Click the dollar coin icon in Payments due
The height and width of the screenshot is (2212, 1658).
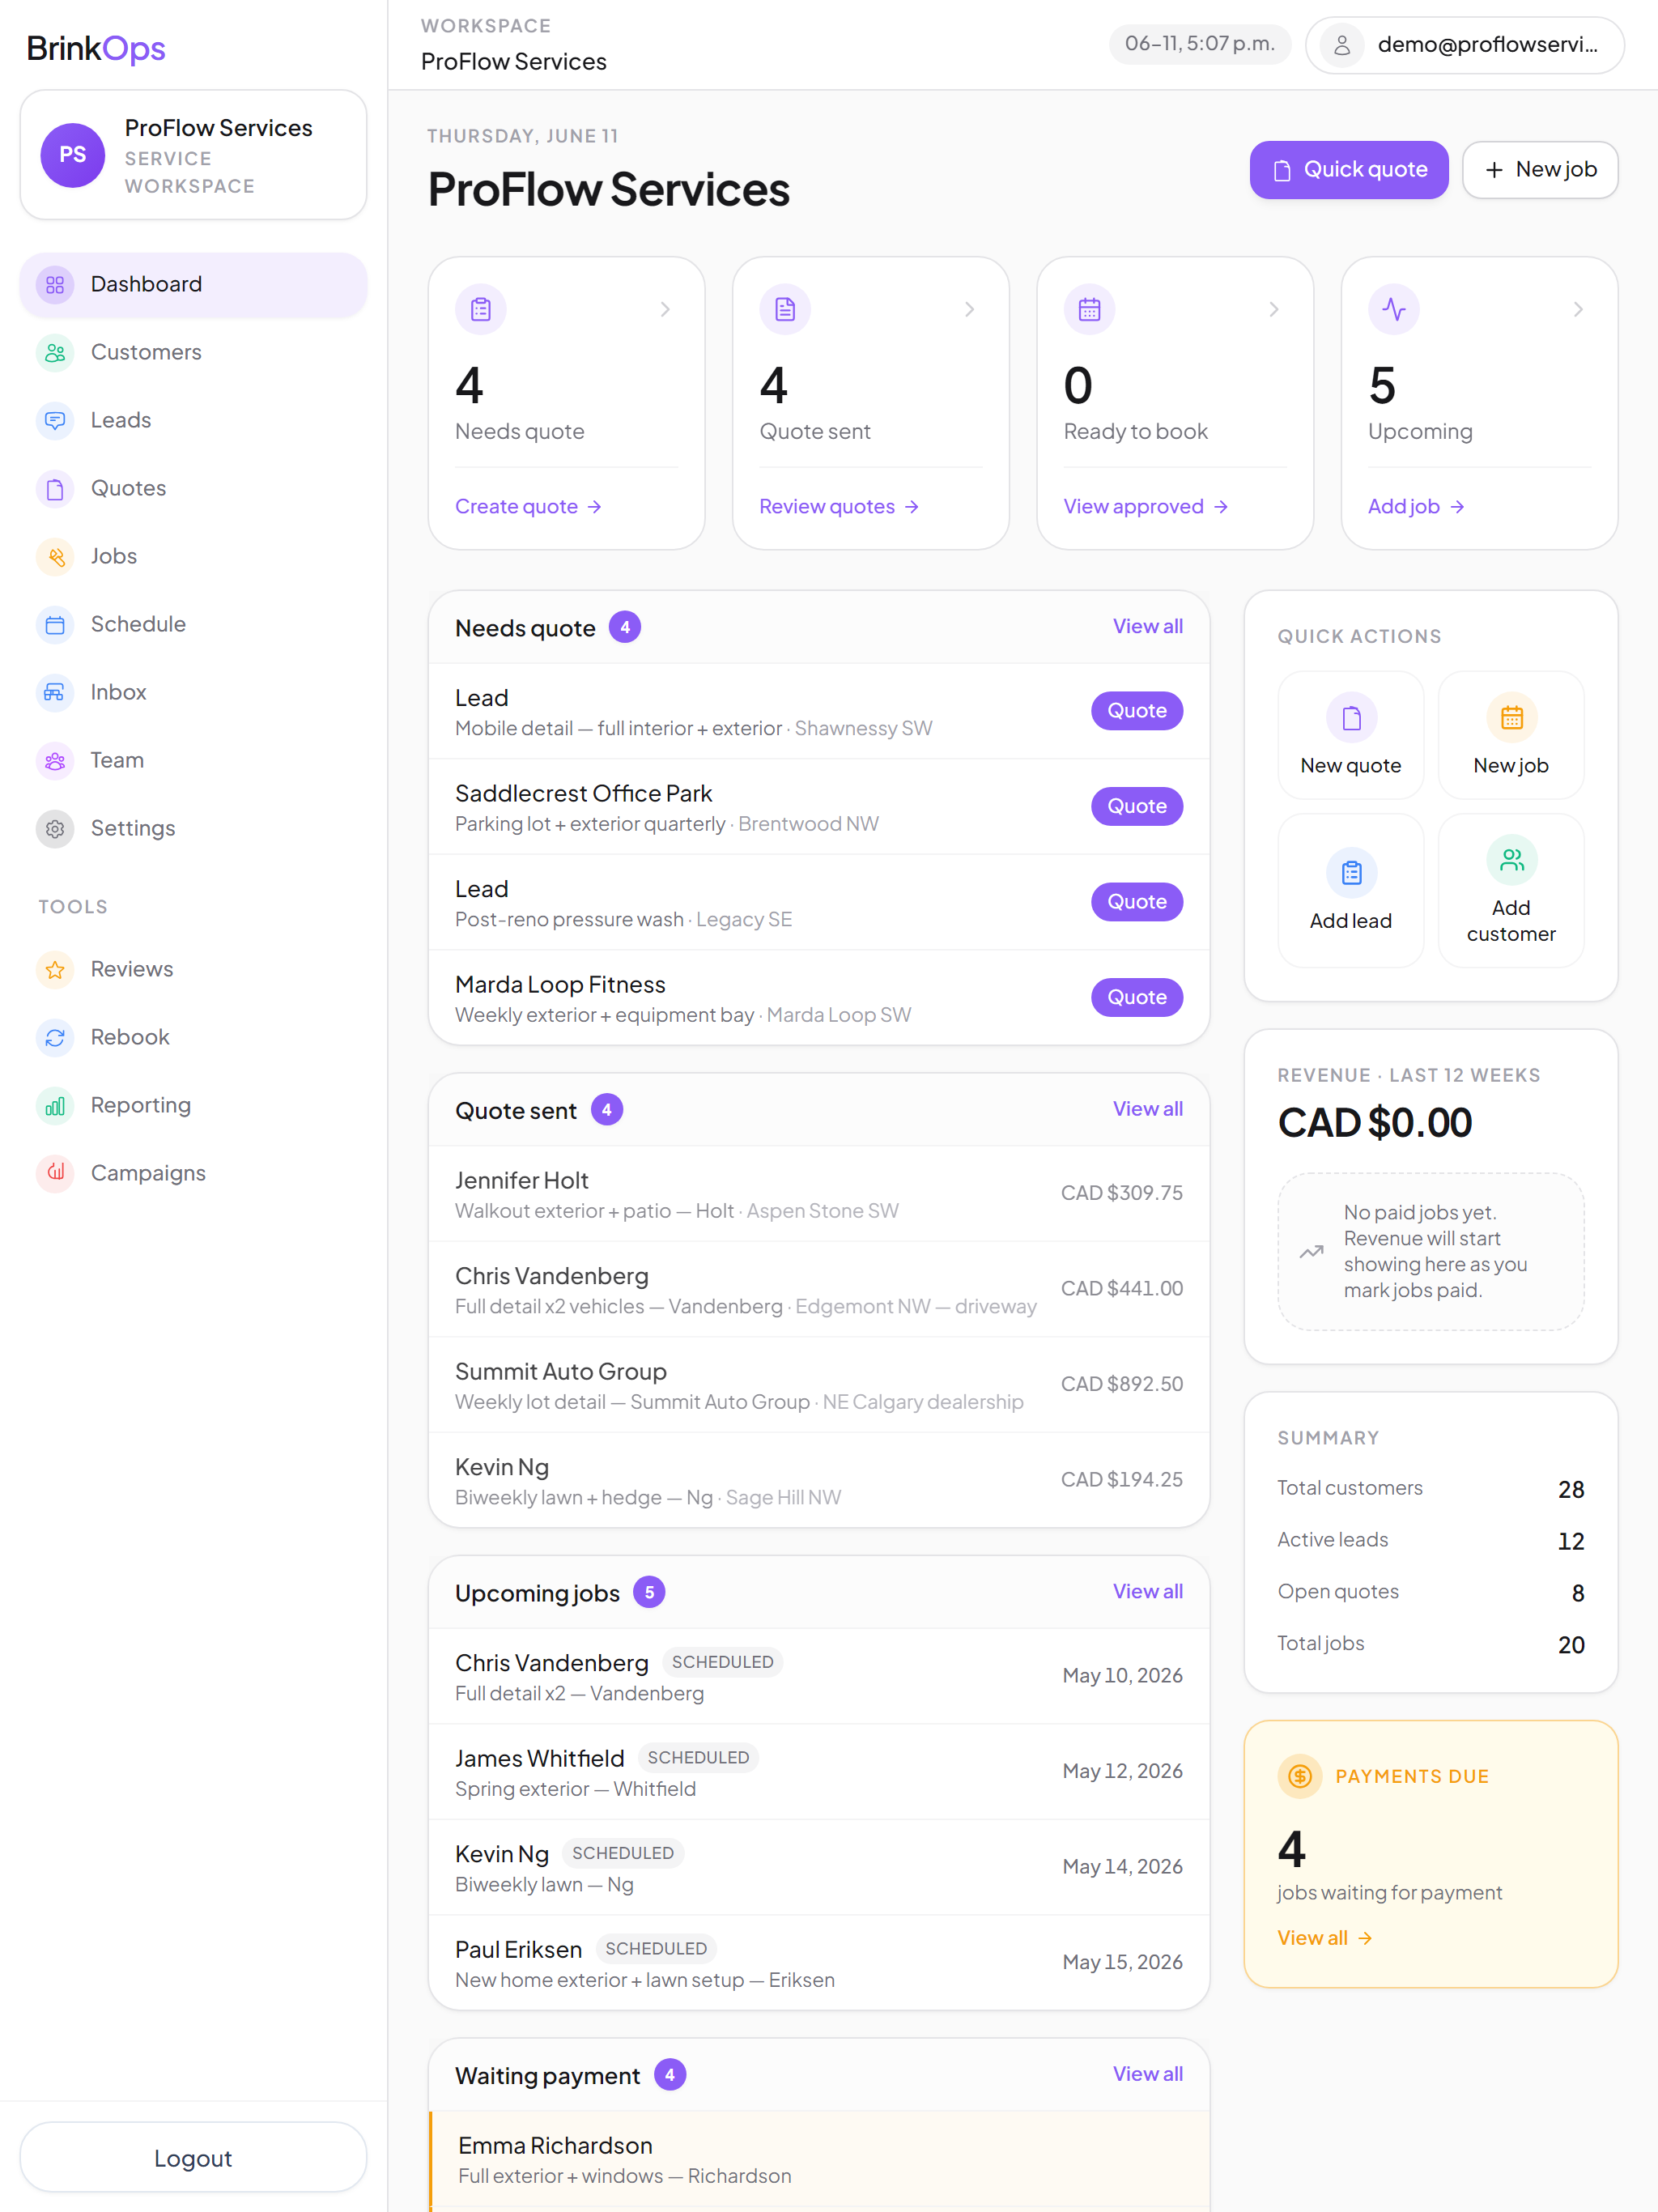pos(1299,1776)
